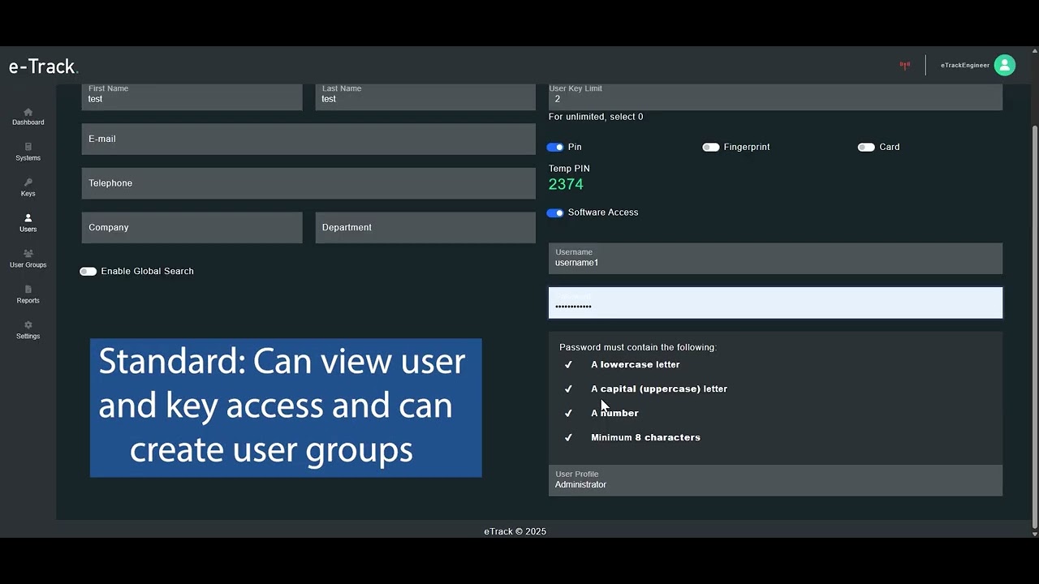Open the User Profile dropdown

pos(775,480)
